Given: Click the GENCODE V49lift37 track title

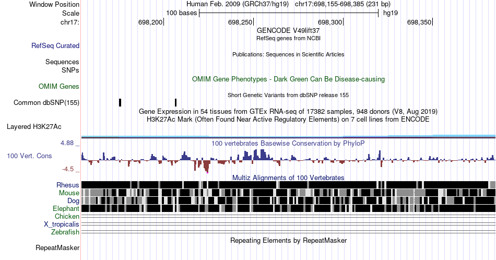Looking at the screenshot, I should click(288, 31).
